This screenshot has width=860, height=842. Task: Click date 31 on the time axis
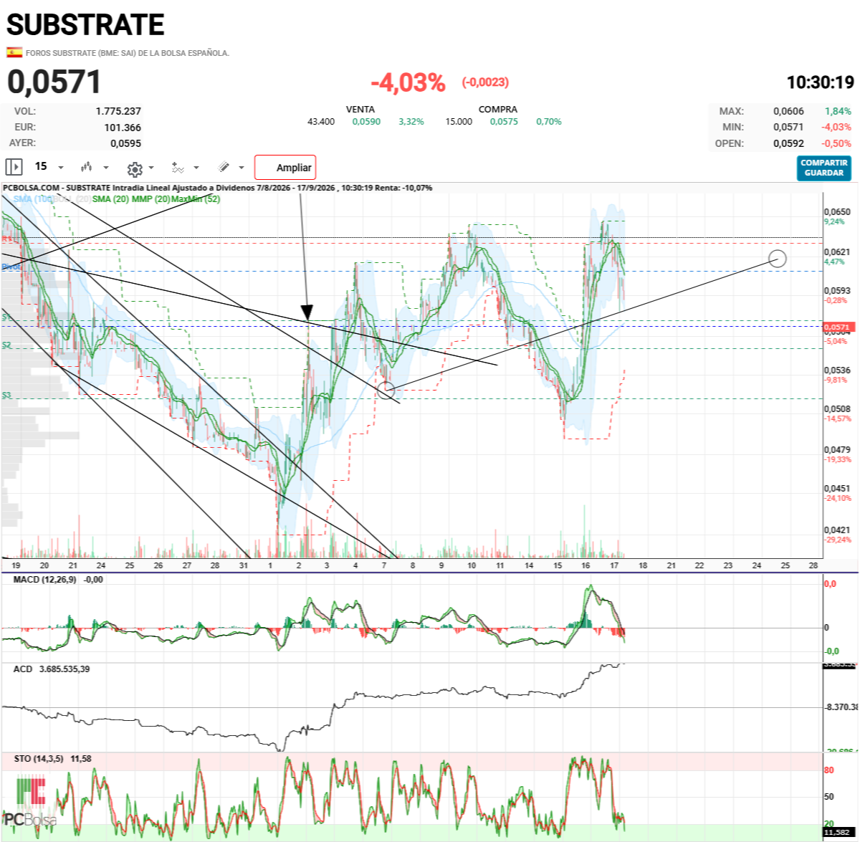pos(243,565)
